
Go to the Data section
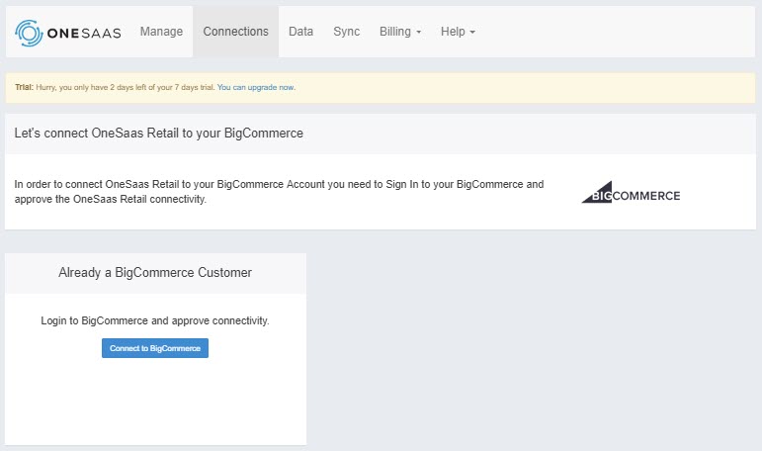(300, 32)
